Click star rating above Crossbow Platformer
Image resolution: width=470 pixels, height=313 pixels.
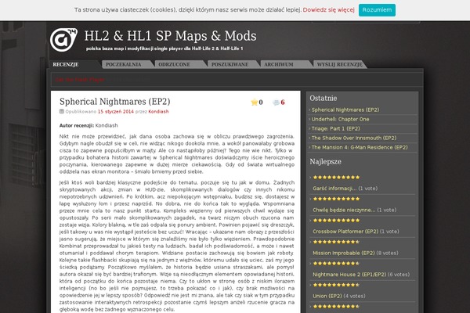[336, 221]
